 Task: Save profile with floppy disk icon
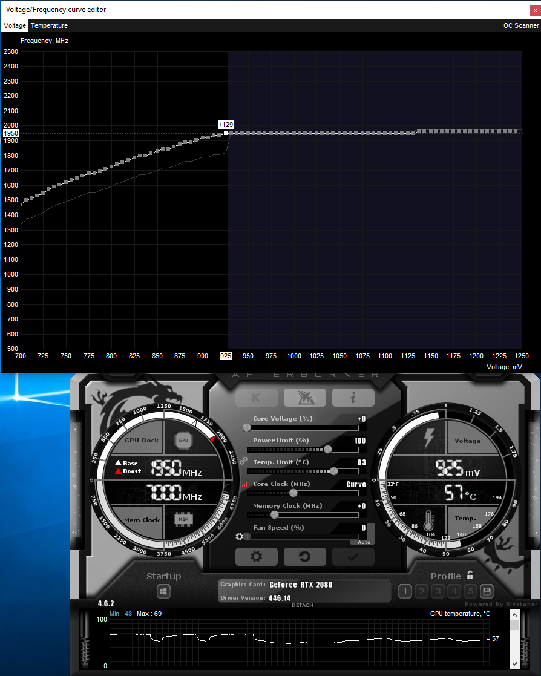pos(487,591)
